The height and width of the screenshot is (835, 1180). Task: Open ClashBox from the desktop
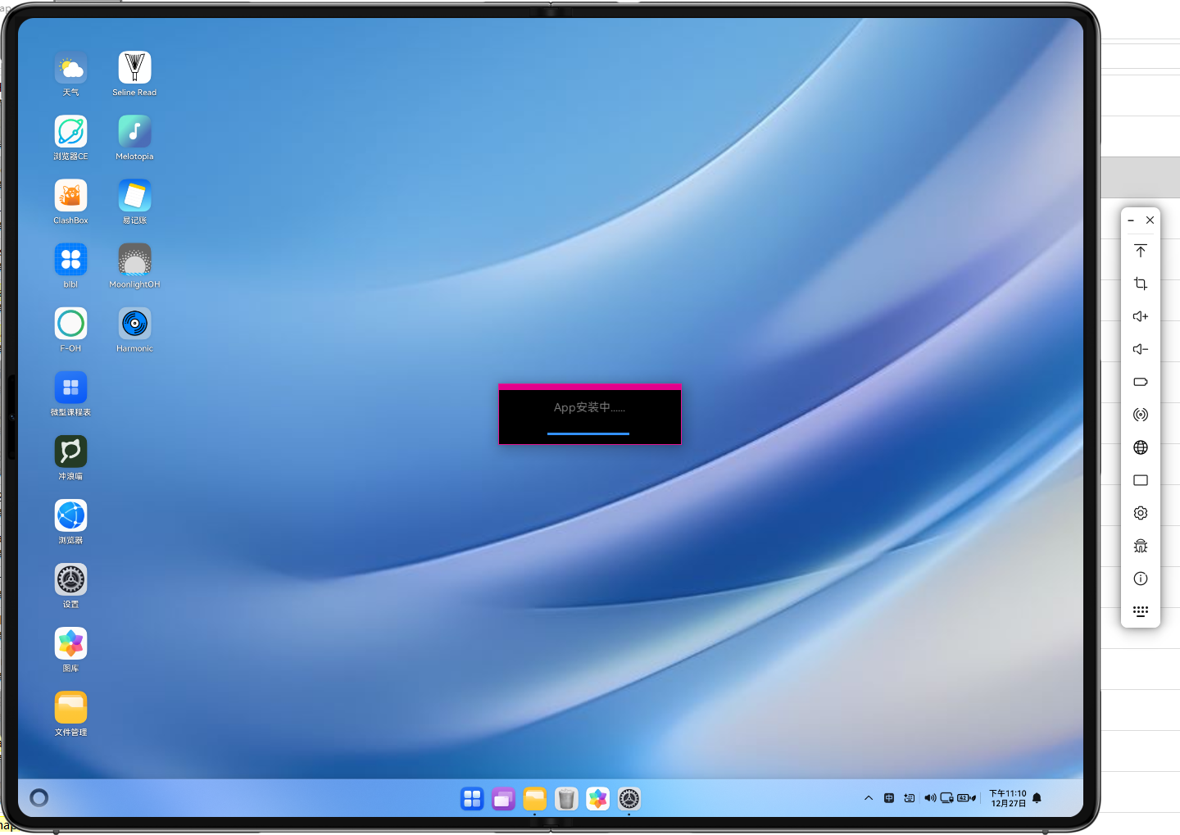tap(70, 196)
